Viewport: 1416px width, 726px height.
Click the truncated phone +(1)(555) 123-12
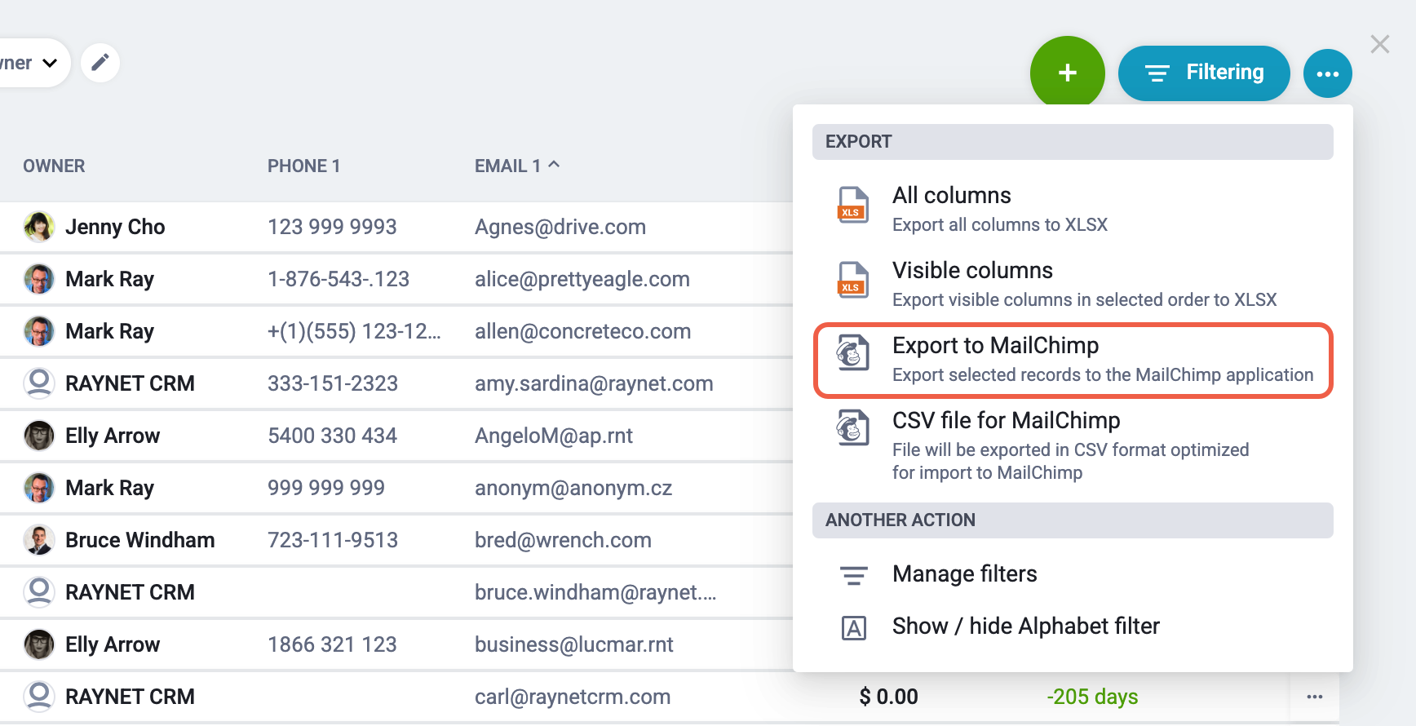click(354, 331)
